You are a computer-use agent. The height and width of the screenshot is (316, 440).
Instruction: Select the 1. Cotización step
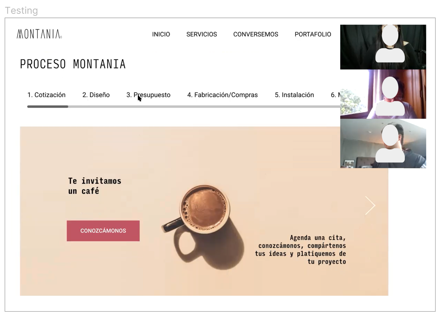[46, 95]
